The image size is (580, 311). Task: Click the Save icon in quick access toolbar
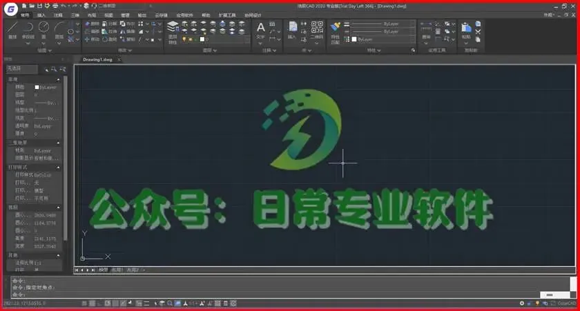pyautogui.click(x=39, y=6)
